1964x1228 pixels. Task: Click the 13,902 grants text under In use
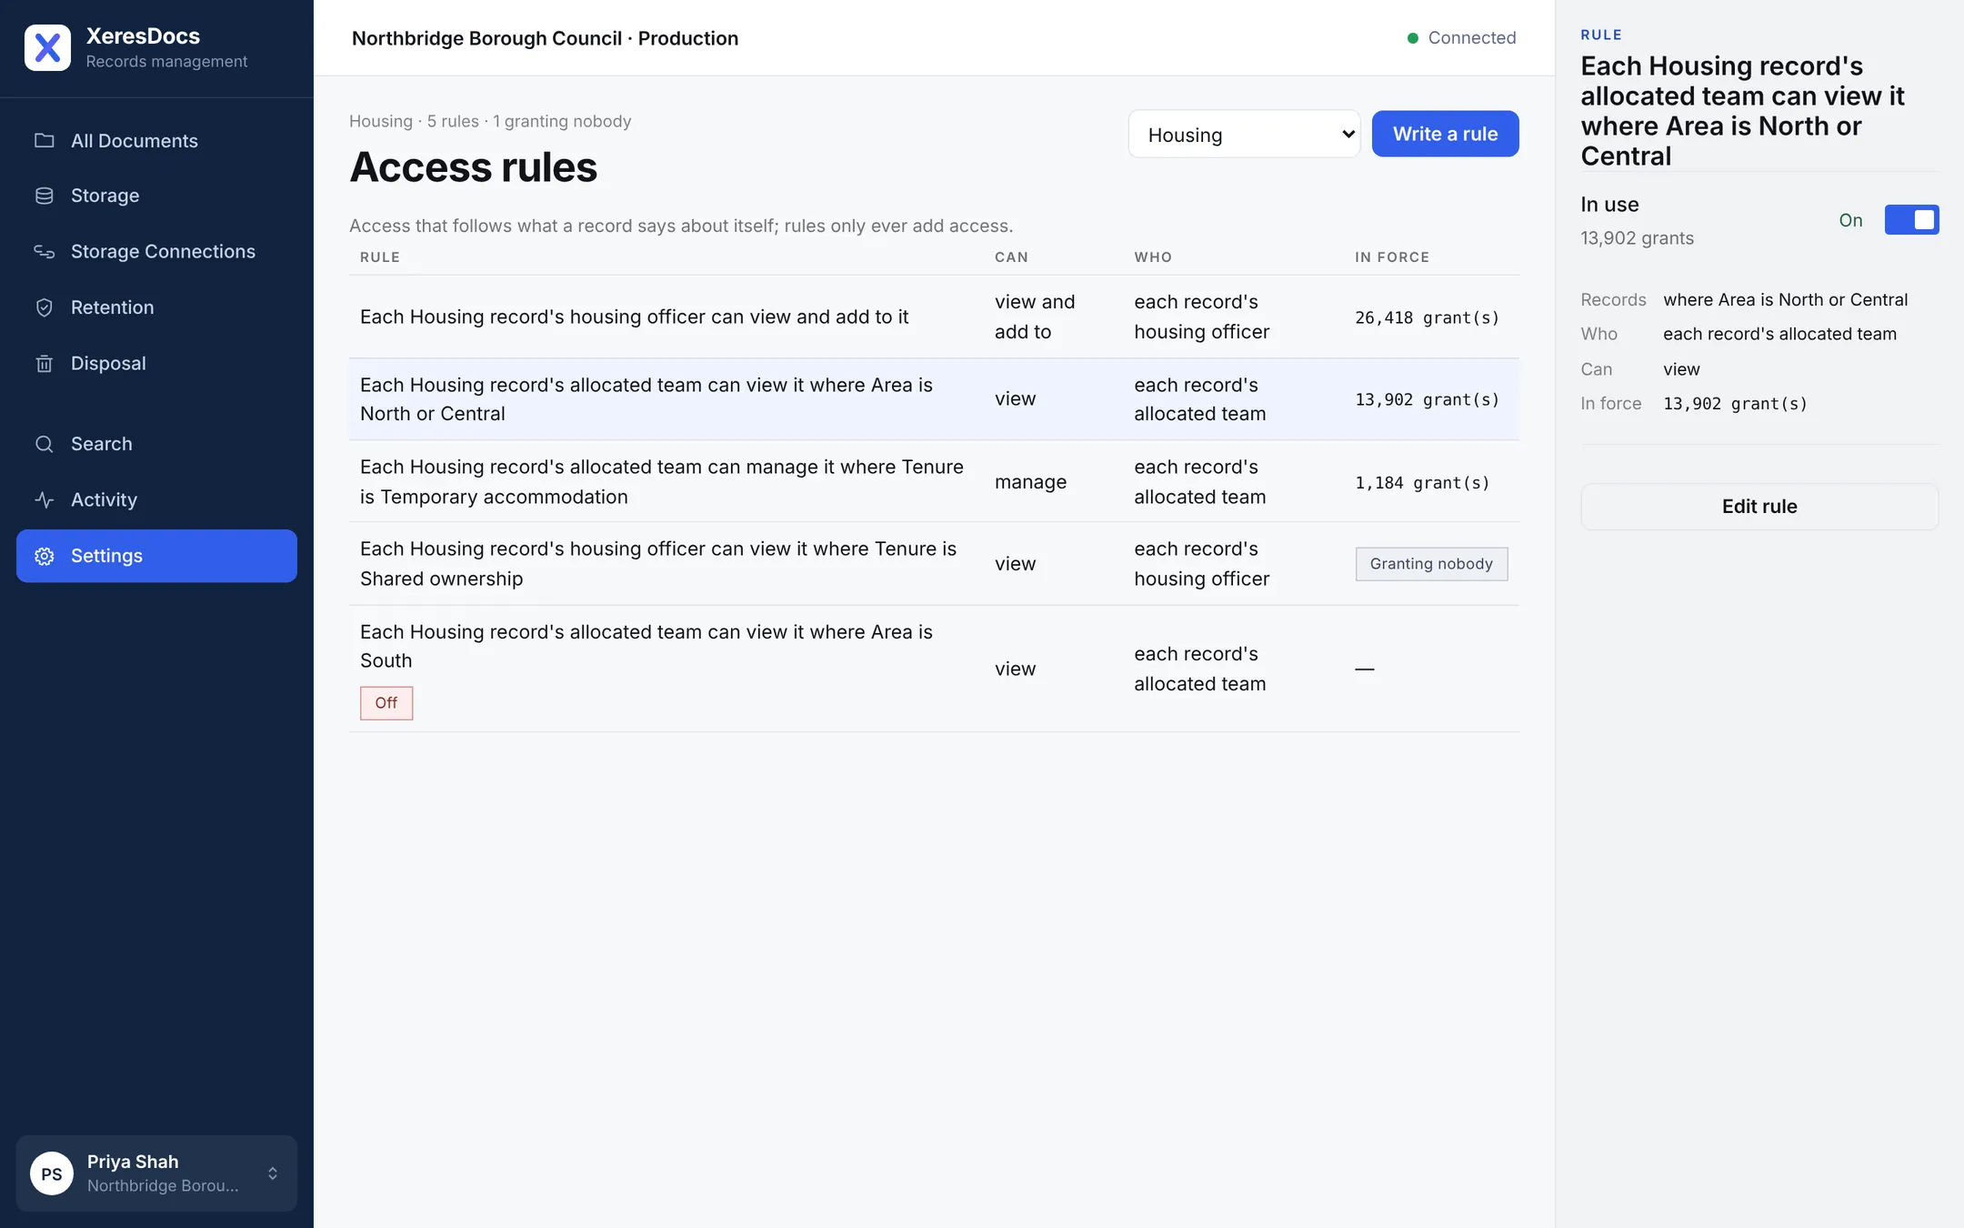tap(1638, 238)
